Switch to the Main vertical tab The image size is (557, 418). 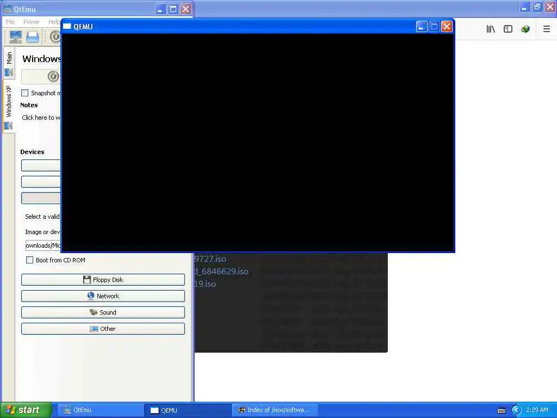[9, 64]
